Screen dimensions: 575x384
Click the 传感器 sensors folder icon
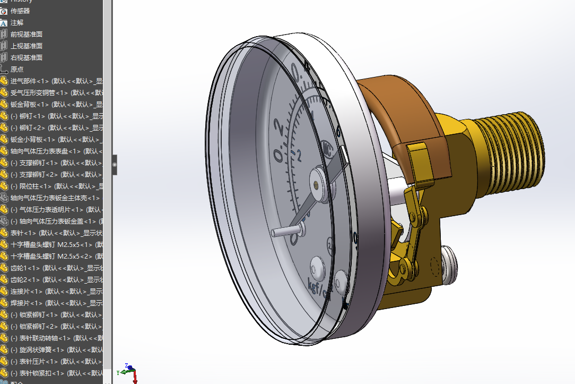pos(4,11)
